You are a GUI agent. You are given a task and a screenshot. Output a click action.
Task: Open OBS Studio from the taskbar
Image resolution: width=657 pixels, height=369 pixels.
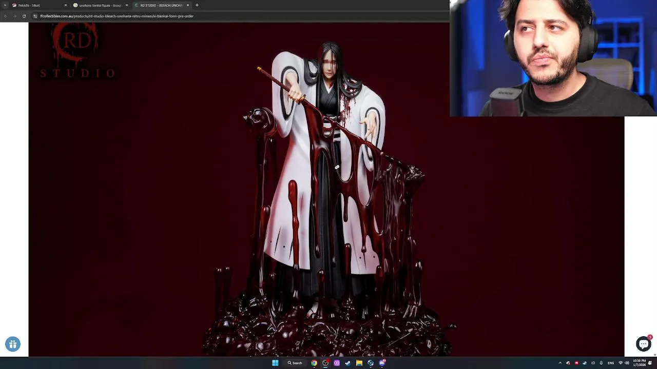coord(325,363)
